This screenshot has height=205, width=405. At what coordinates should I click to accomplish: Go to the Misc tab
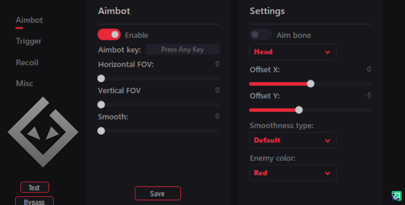(x=25, y=84)
